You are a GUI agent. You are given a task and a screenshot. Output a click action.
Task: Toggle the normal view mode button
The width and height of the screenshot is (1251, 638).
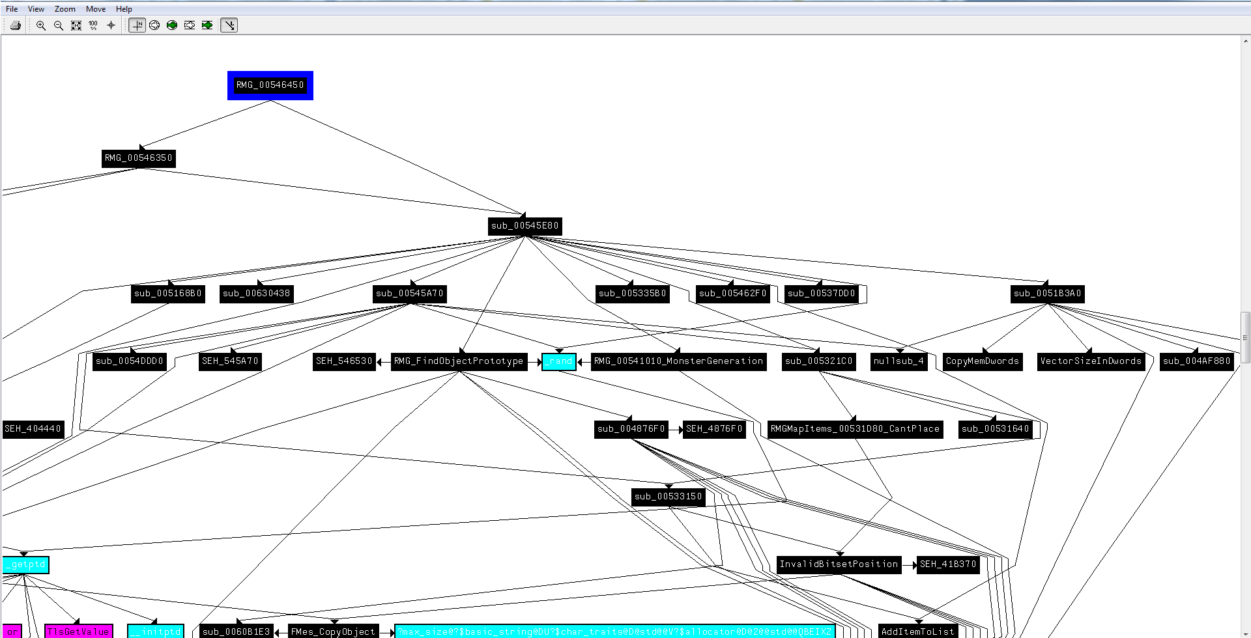137,25
